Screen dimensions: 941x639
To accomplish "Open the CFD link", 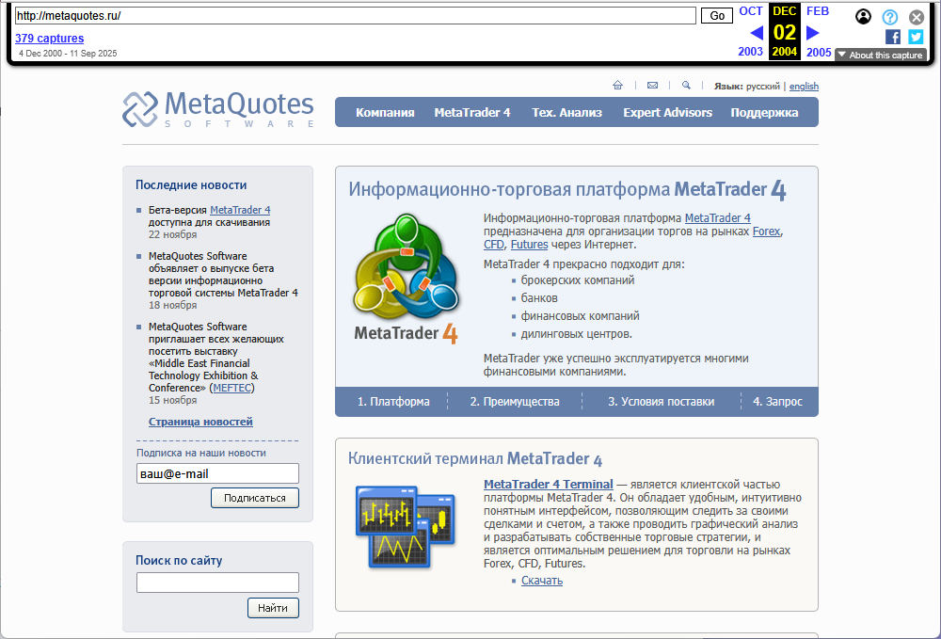I will tap(494, 245).
